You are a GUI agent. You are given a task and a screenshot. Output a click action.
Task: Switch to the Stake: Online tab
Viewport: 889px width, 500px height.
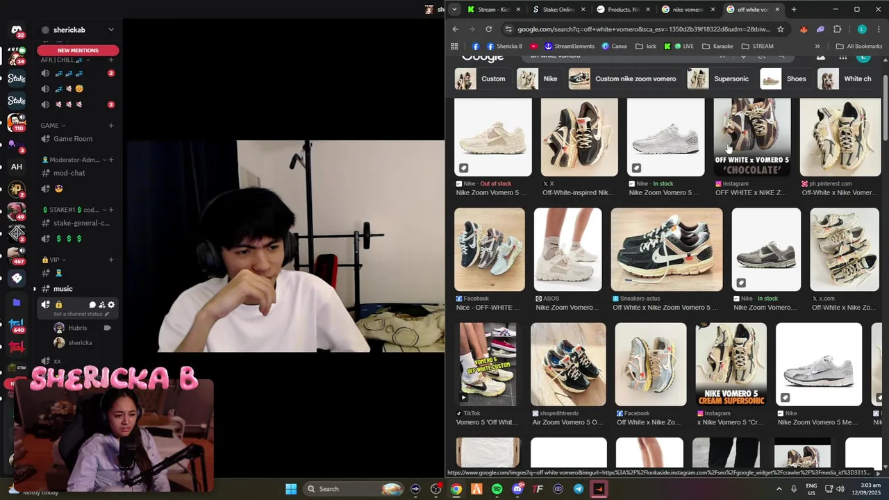(558, 10)
